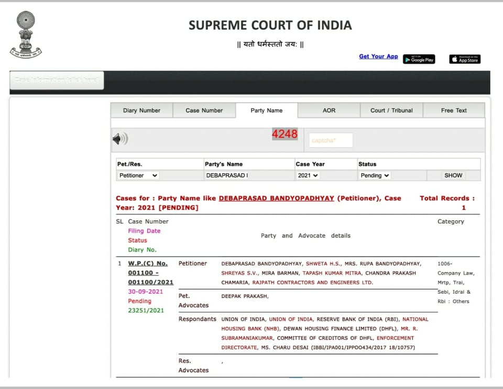The width and height of the screenshot is (503, 389).
Task: Follow the Get Your App link
Action: click(378, 57)
